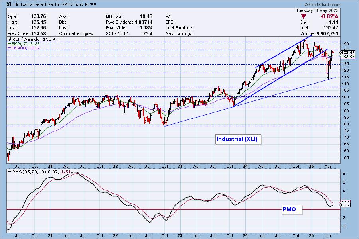Screen dimensions: 359x239
Task: Click the Optionable value yes
Action: click(89, 34)
